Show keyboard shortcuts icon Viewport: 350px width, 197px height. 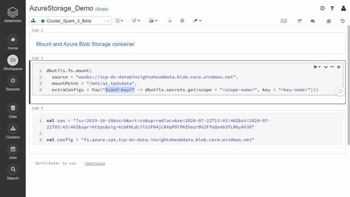pyautogui.click(x=284, y=21)
